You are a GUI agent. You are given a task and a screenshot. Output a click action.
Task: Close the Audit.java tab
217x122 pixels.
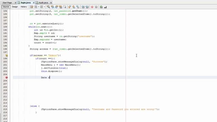point(51,3)
